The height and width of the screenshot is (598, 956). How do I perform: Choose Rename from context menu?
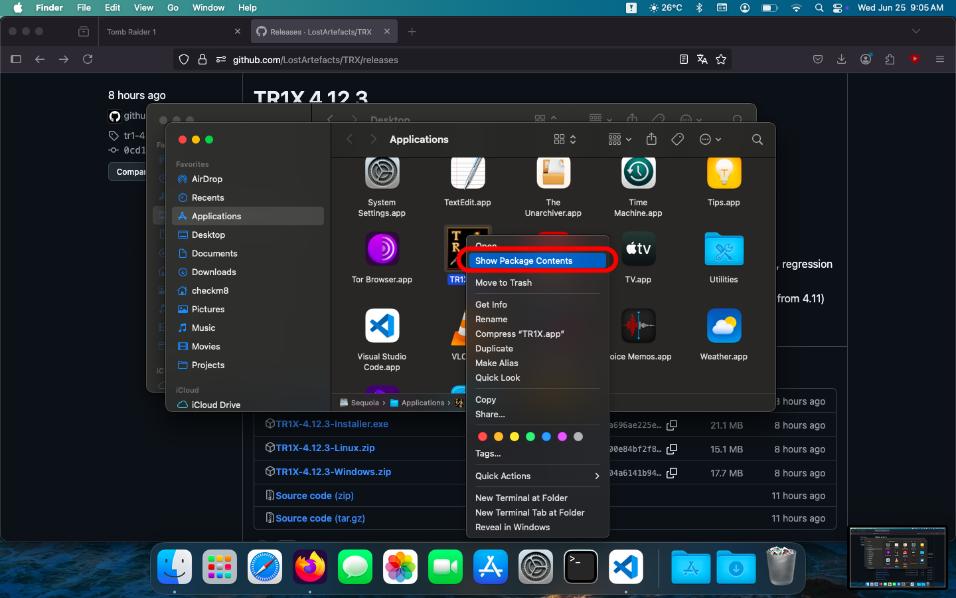[538, 319]
